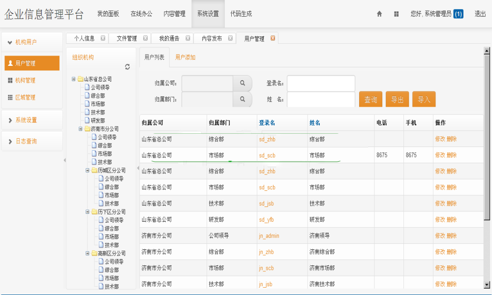Click the 历下区分公司 folder icon in tree
The width and height of the screenshot is (492, 295).
click(94, 211)
